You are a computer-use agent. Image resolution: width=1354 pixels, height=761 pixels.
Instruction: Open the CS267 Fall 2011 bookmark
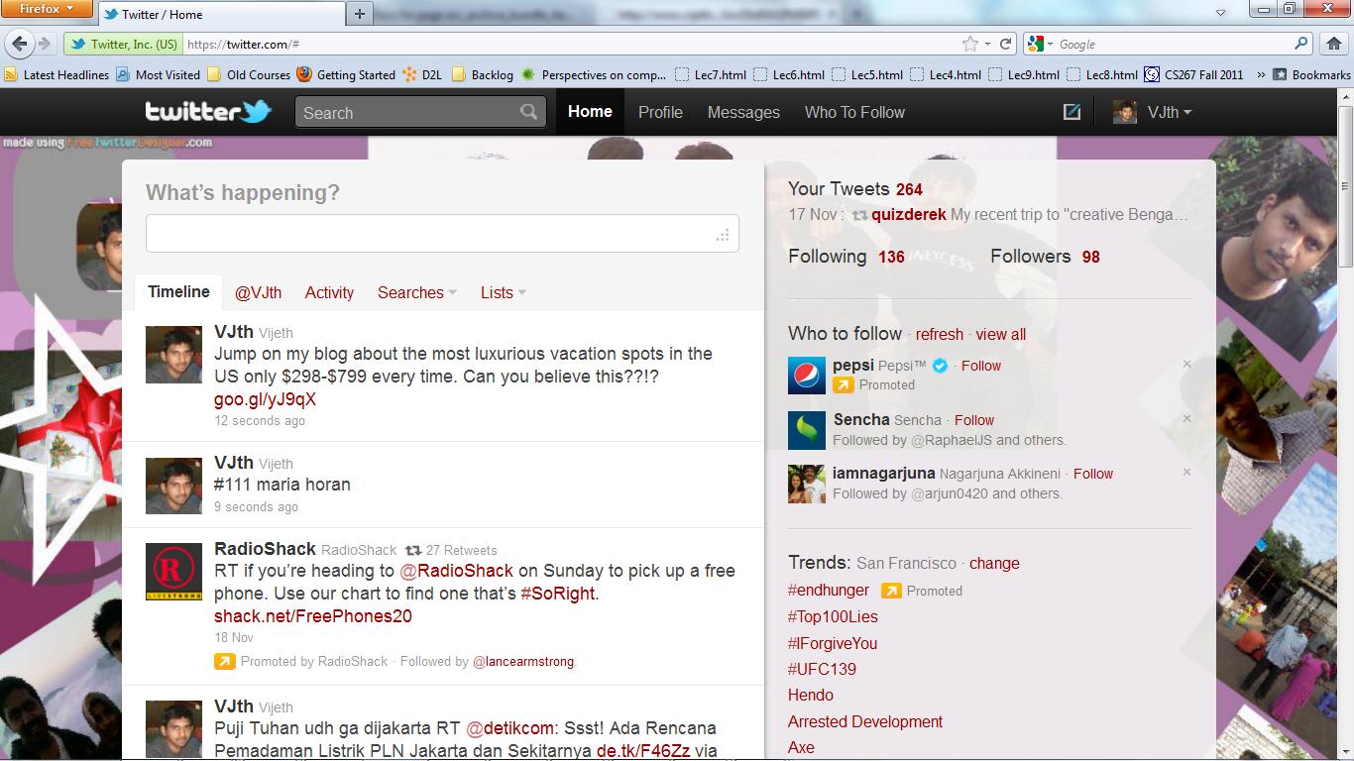(x=1193, y=74)
